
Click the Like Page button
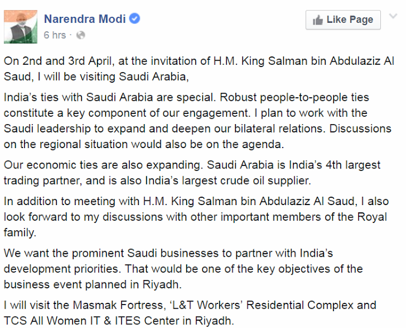(343, 20)
